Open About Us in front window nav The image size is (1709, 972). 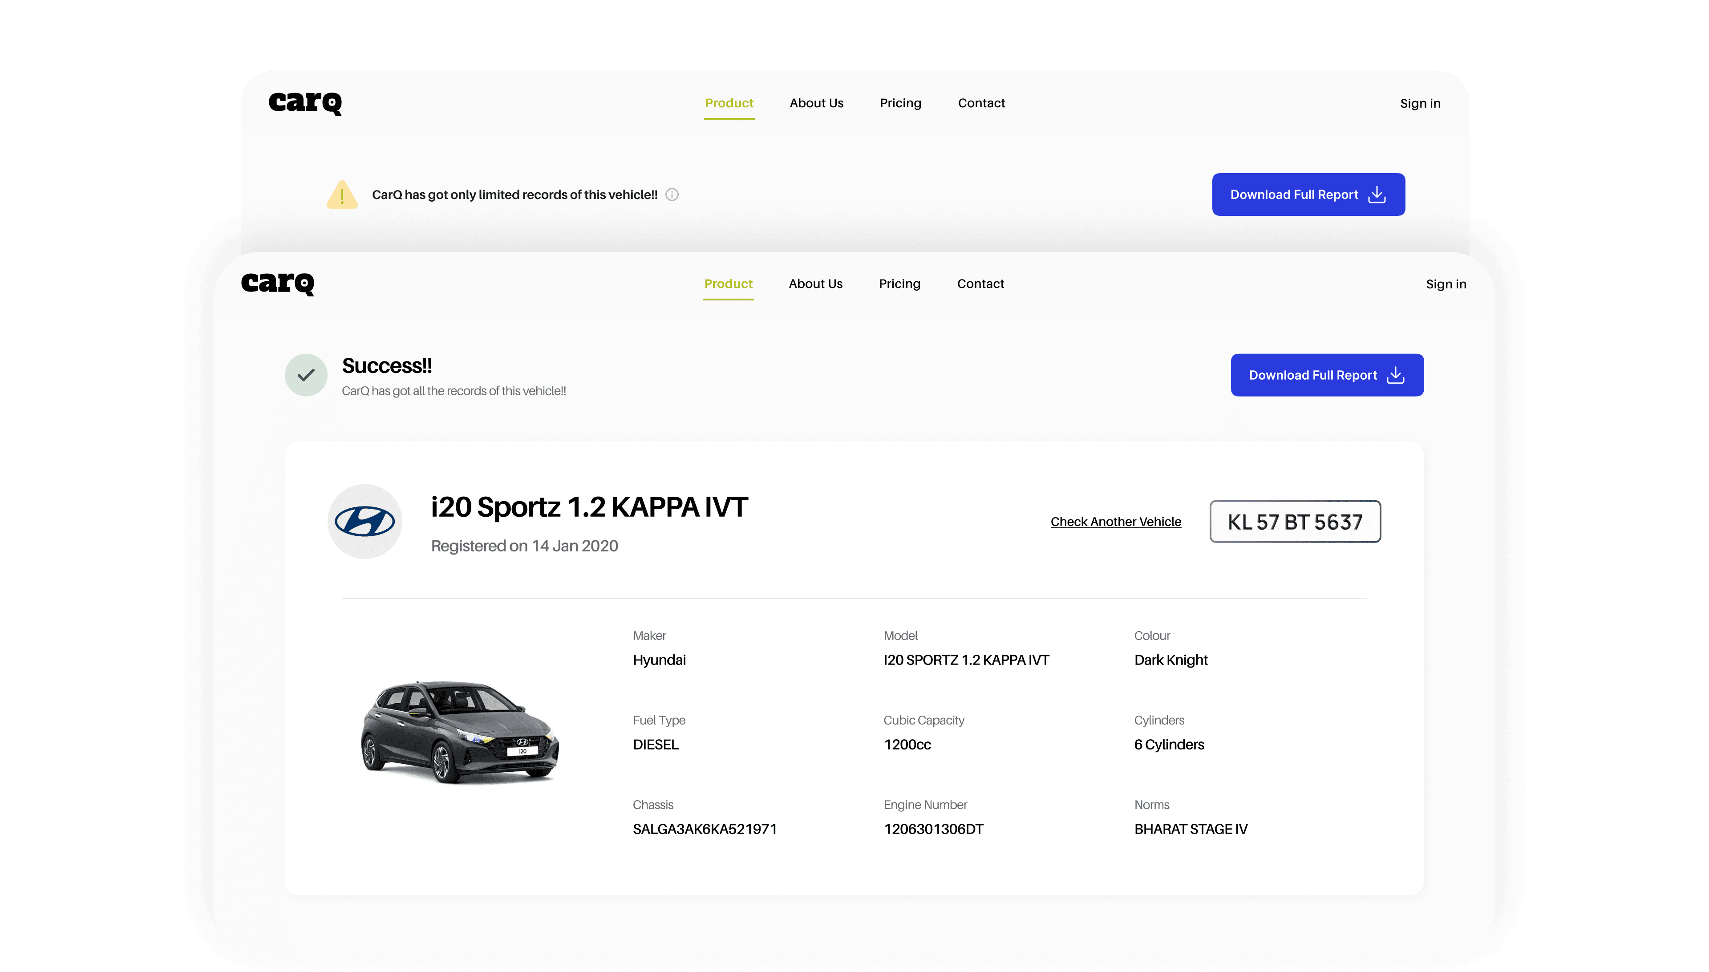tap(815, 284)
